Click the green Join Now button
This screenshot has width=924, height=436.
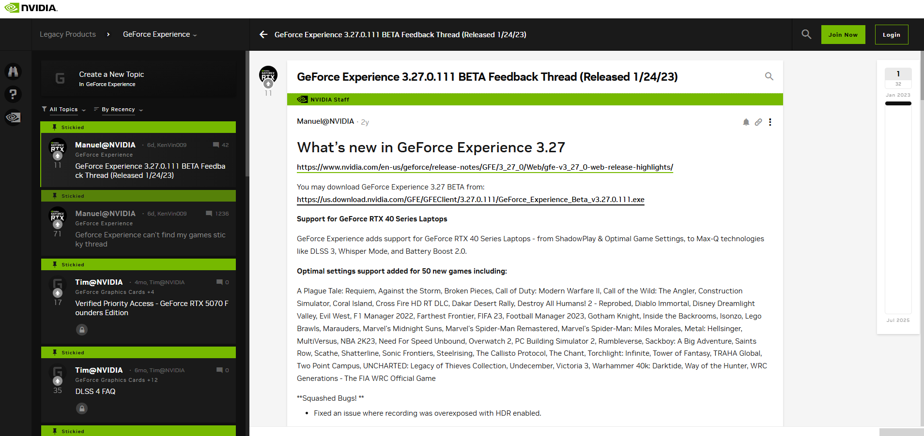coord(843,35)
